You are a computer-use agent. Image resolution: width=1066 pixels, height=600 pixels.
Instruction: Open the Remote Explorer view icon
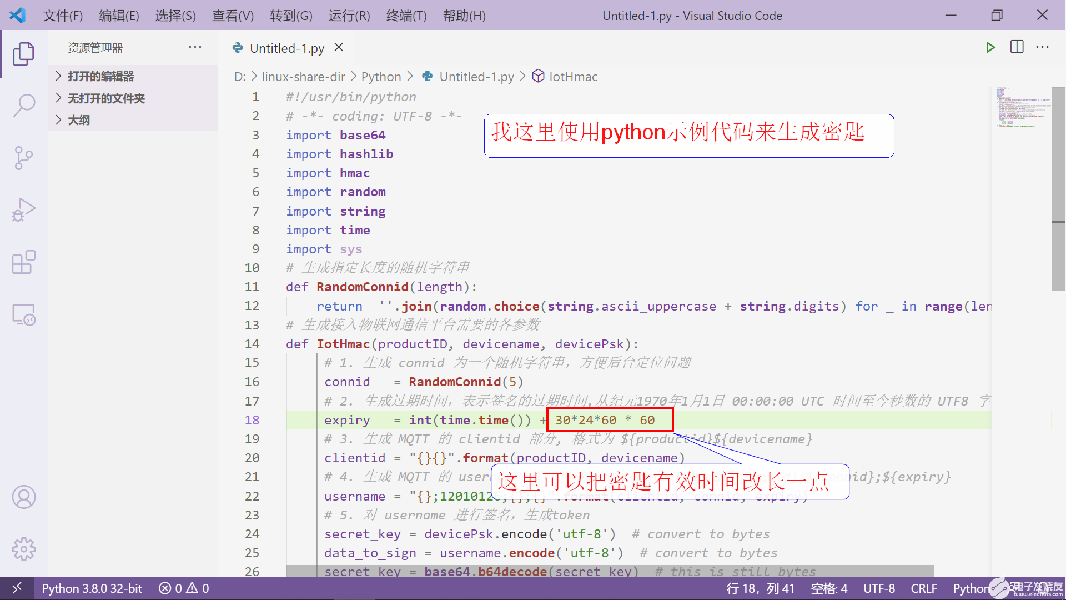pos(23,314)
